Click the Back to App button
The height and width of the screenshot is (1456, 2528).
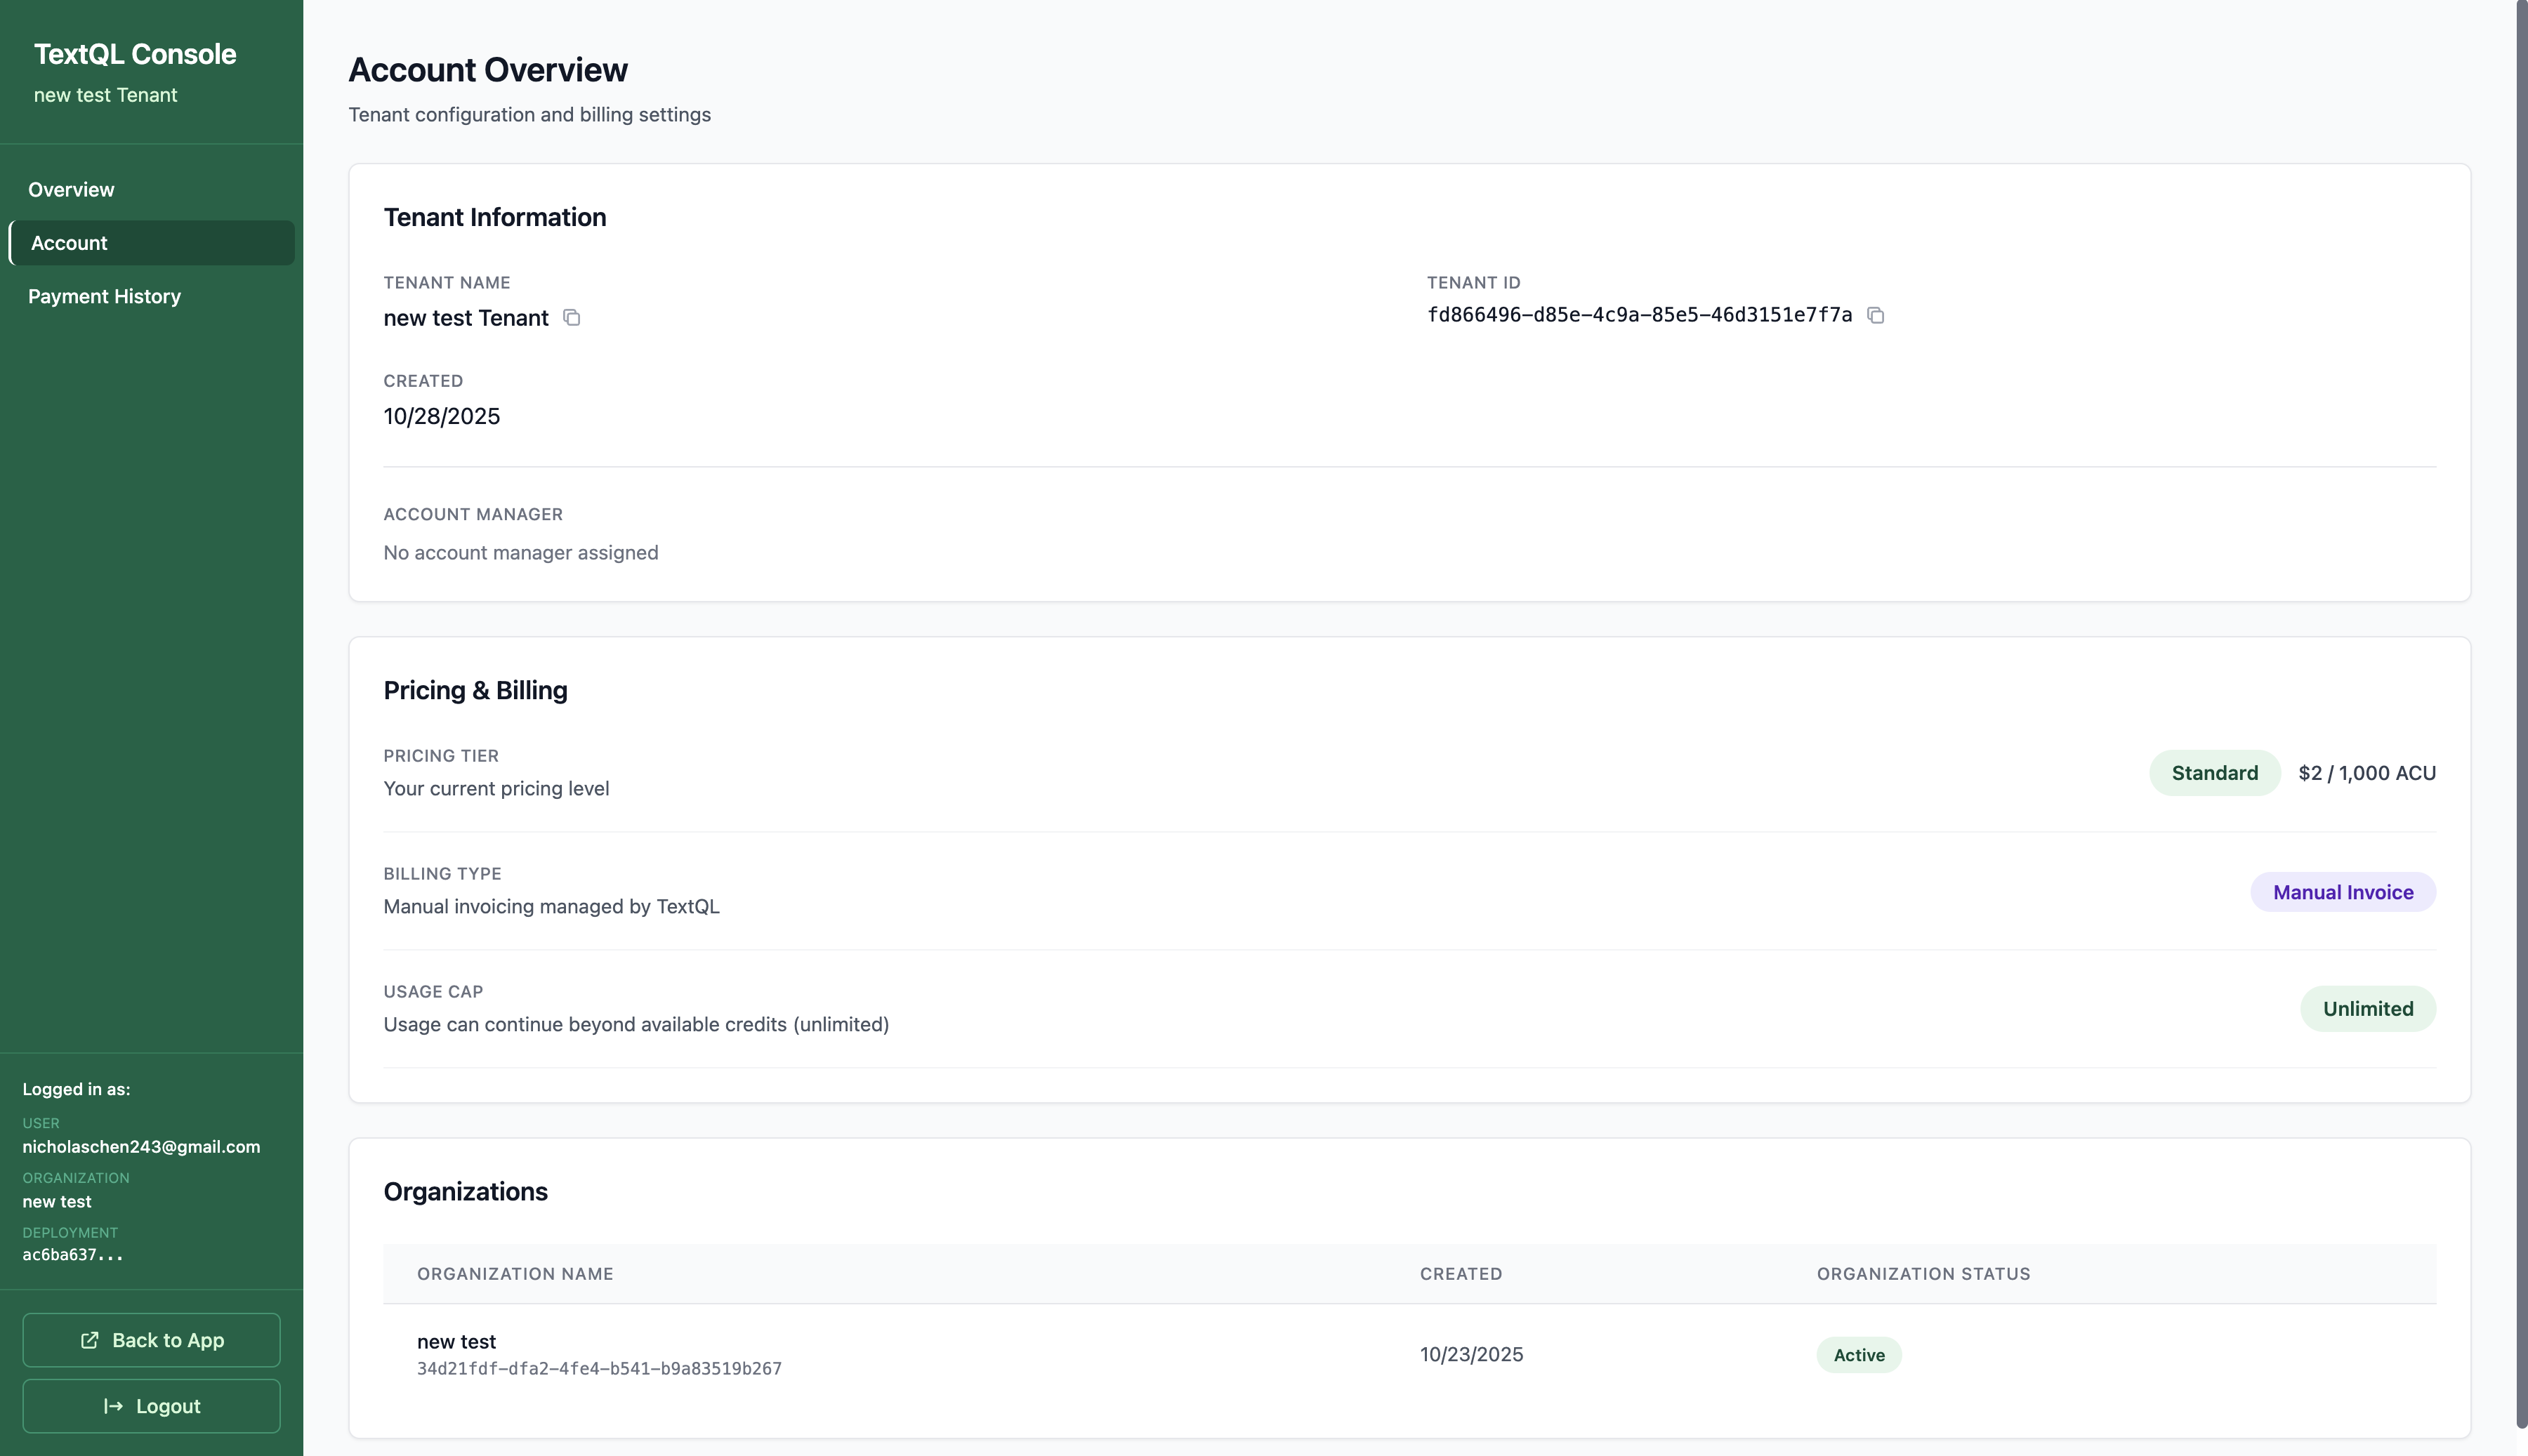[151, 1340]
